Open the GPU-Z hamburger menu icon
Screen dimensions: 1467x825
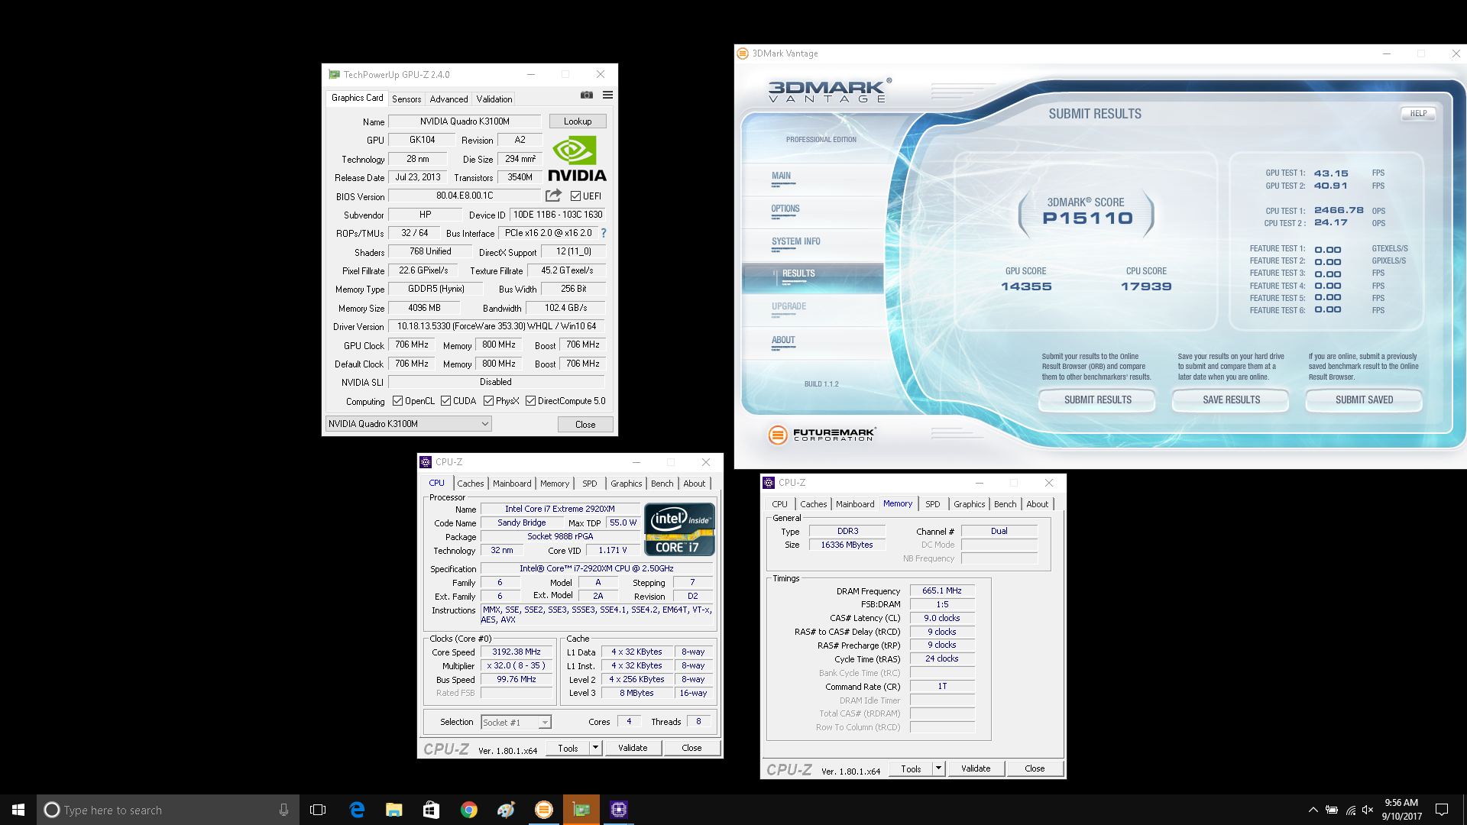click(x=607, y=95)
